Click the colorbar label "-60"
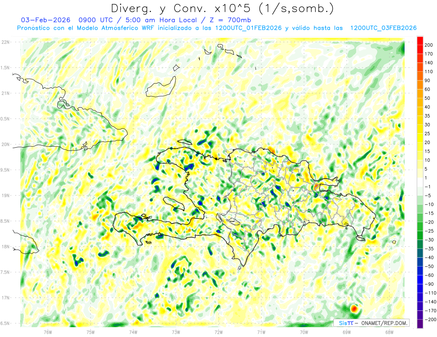Viewport: 437px width, 337px height. (429, 275)
